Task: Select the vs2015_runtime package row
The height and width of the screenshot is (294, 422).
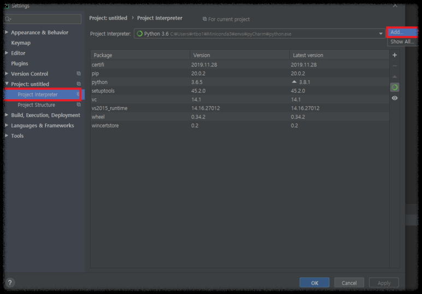Action: (x=240, y=108)
